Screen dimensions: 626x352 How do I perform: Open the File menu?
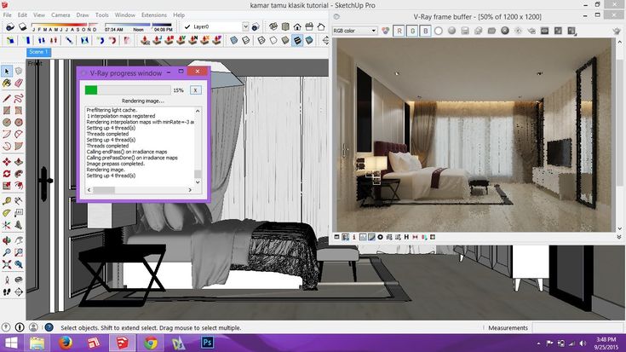7,14
